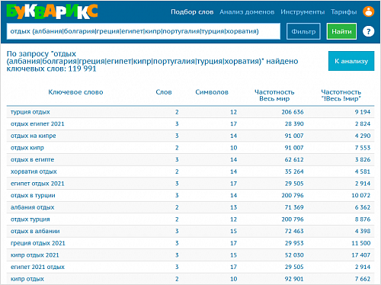The width and height of the screenshot is (381, 285).
Task: Sort by Частотность Весь мир header
Action: pos(274,95)
